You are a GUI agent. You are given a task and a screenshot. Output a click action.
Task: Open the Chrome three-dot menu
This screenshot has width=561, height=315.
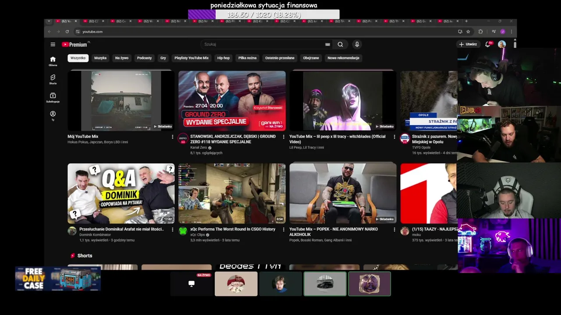point(511,31)
